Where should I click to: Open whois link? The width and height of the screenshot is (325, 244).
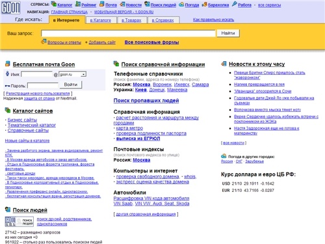[190, 176]
